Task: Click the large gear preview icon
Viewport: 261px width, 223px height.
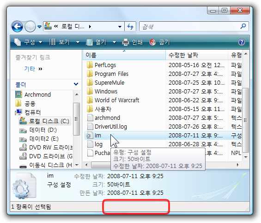Action: 24,186
